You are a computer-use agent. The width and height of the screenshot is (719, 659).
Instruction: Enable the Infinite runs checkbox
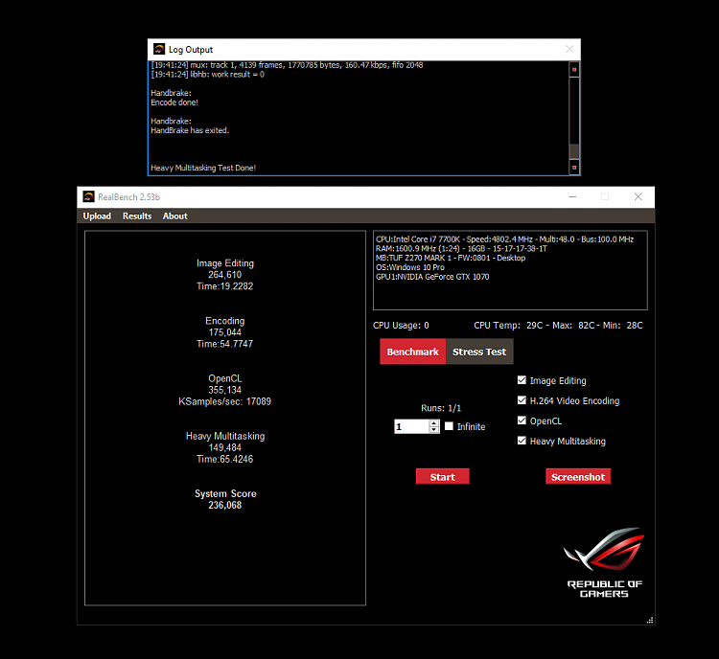449,426
